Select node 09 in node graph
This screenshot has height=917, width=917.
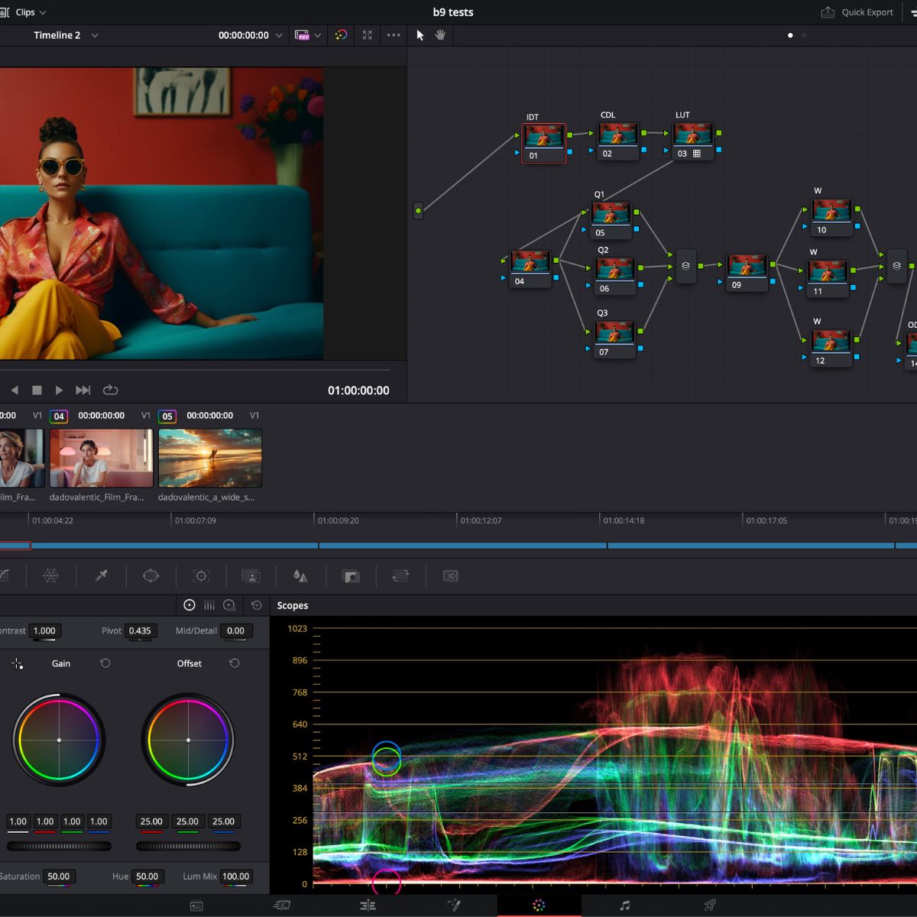747,272
